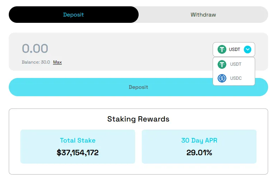Select the 30 Day APR label
This screenshot has width=279, height=184.
click(199, 140)
